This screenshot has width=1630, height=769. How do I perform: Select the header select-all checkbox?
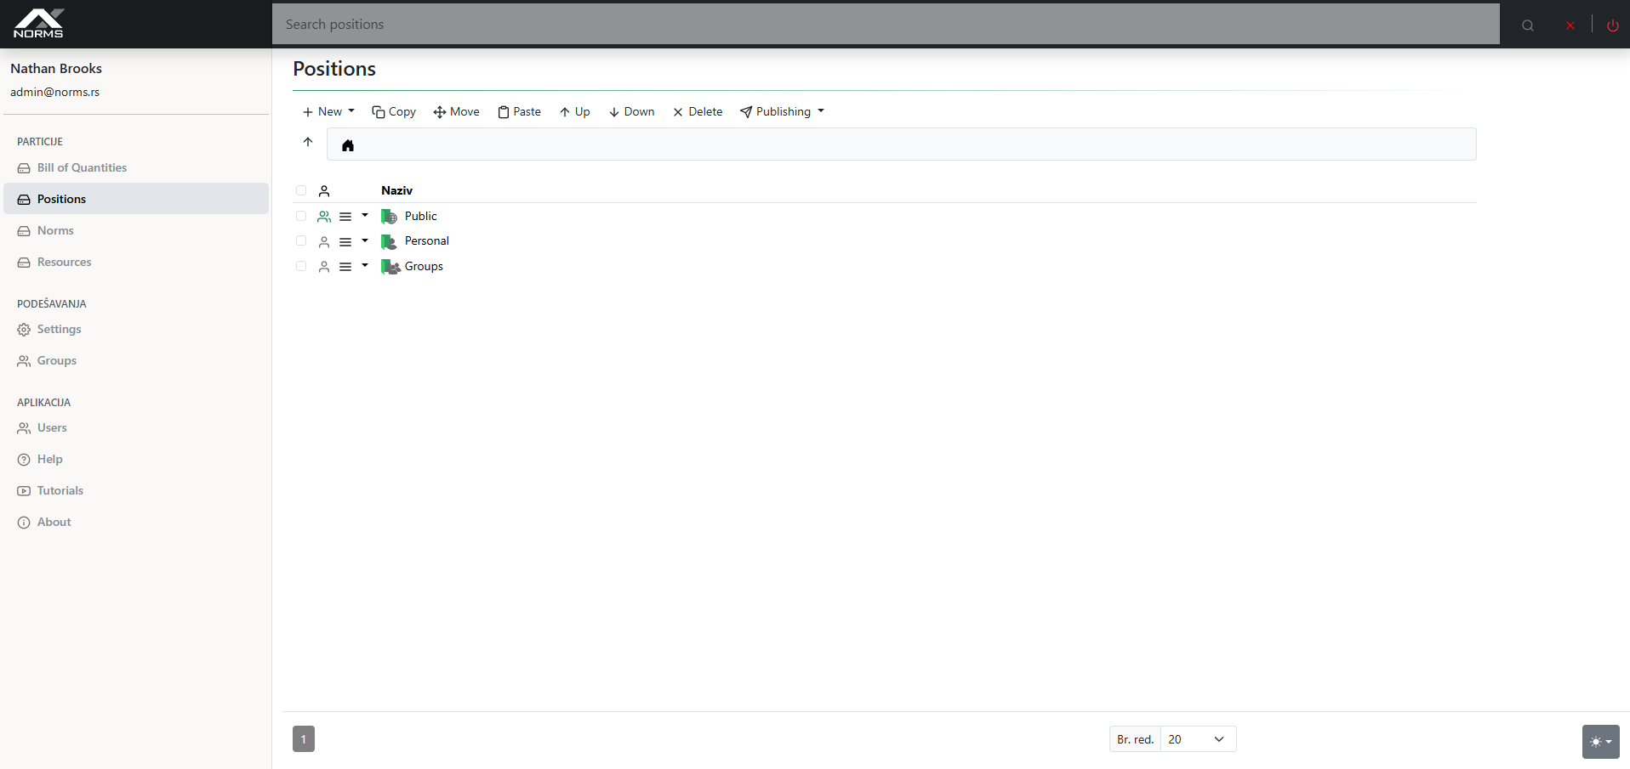click(x=301, y=189)
